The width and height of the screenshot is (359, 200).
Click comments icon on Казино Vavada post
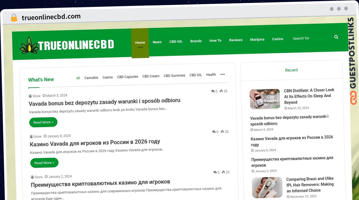[x=214, y=132]
